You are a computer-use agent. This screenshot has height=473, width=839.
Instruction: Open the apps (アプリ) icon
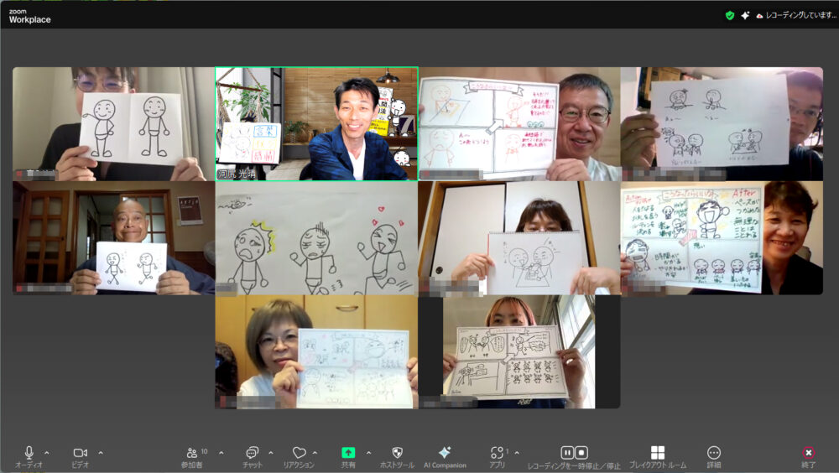click(498, 453)
